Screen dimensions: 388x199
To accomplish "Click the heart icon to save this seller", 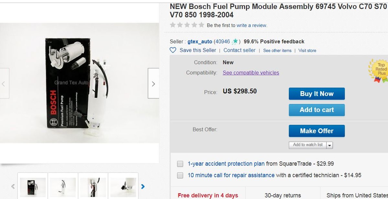I will coord(173,50).
